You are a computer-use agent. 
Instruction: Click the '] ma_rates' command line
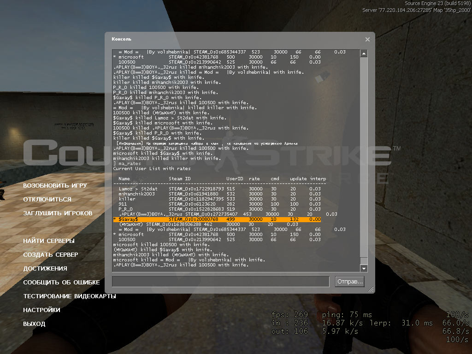(127, 164)
